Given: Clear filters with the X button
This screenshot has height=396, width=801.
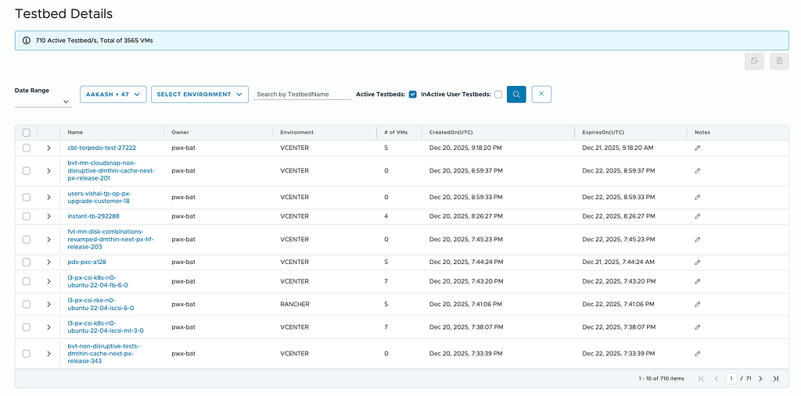Looking at the screenshot, I should pos(541,95).
